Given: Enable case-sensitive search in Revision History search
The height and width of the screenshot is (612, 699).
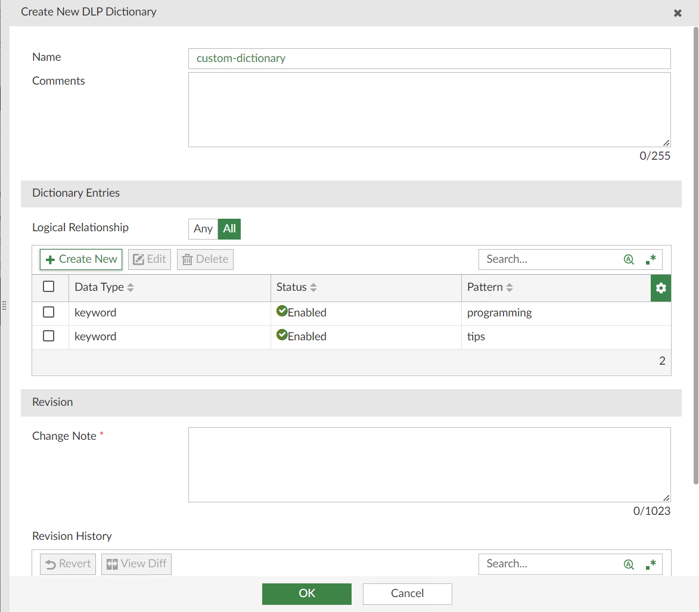Looking at the screenshot, I should tap(629, 564).
